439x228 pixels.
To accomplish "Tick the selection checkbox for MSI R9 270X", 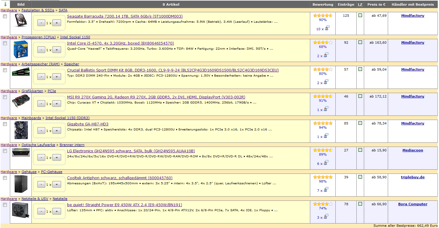I will 5,97.
